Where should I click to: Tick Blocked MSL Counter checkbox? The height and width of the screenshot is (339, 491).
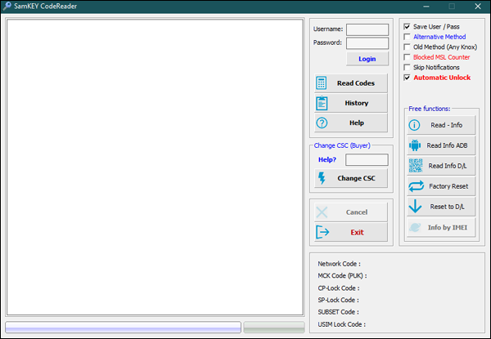point(407,57)
